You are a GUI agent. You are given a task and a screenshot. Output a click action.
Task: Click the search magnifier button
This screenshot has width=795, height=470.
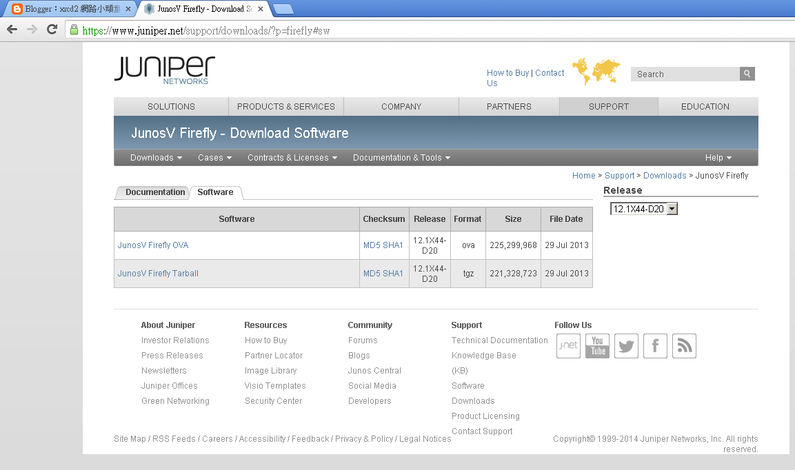point(747,74)
